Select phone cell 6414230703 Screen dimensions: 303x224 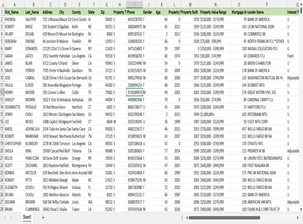135,19
